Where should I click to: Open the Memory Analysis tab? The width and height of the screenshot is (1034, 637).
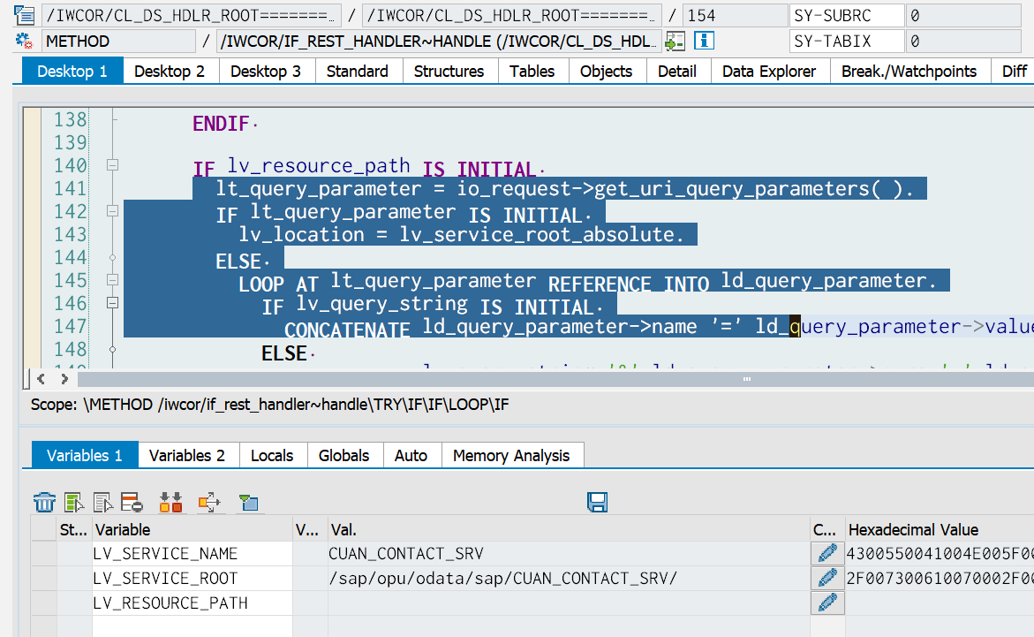point(512,455)
